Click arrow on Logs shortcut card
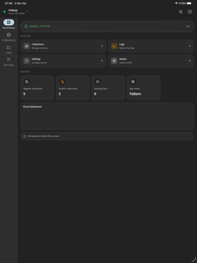 point(189,46)
